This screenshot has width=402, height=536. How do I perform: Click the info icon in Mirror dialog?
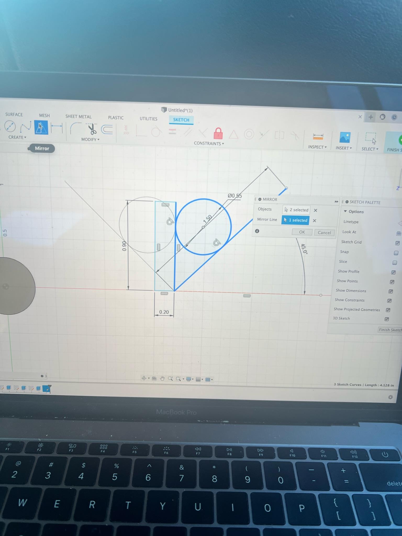click(x=257, y=231)
